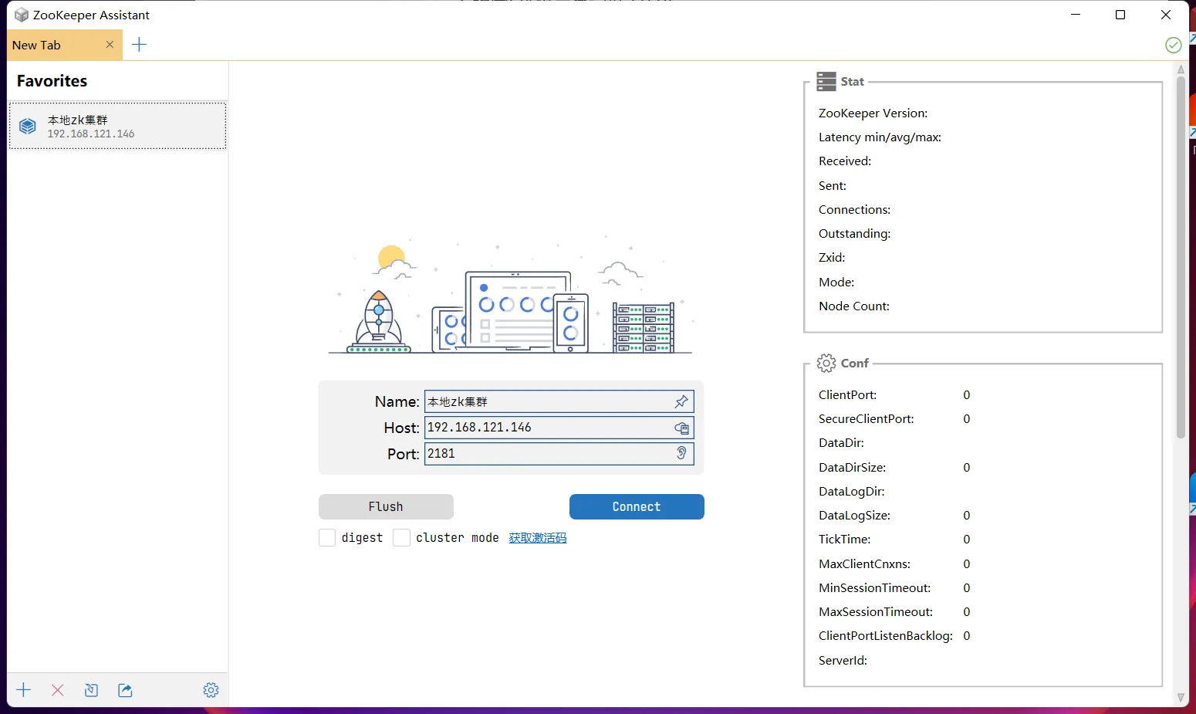Click the Sent: label
Image resolution: width=1196 pixels, height=714 pixels.
833,186
